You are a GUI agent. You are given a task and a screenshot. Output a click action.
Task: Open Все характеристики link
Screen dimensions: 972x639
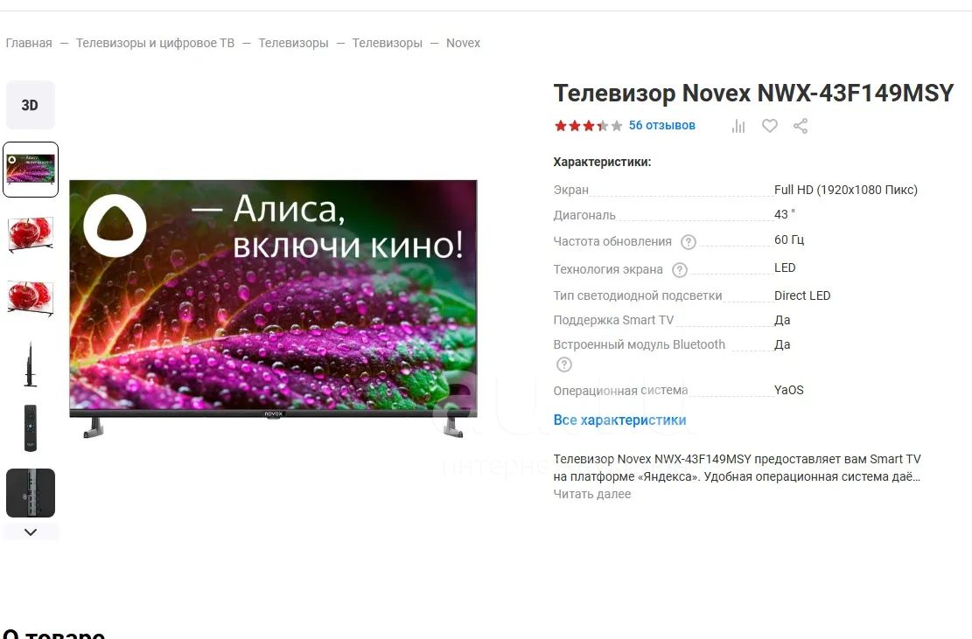pos(619,420)
